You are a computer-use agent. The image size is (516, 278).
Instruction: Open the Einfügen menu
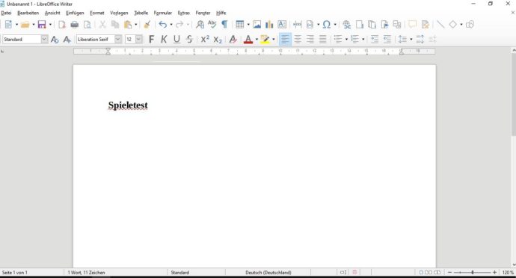pyautogui.click(x=75, y=13)
